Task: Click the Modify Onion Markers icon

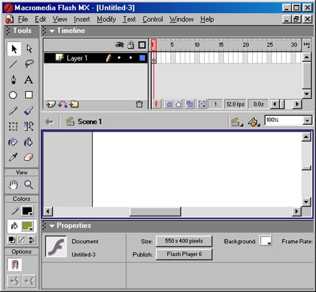Action: (202, 104)
